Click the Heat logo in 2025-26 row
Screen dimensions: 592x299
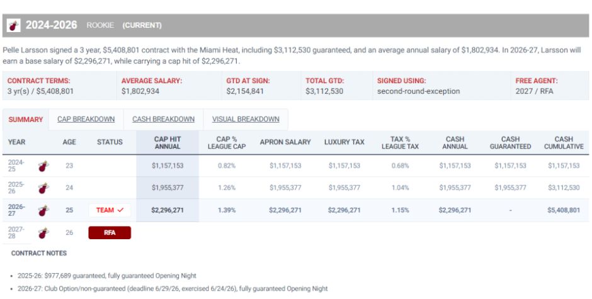point(44,188)
